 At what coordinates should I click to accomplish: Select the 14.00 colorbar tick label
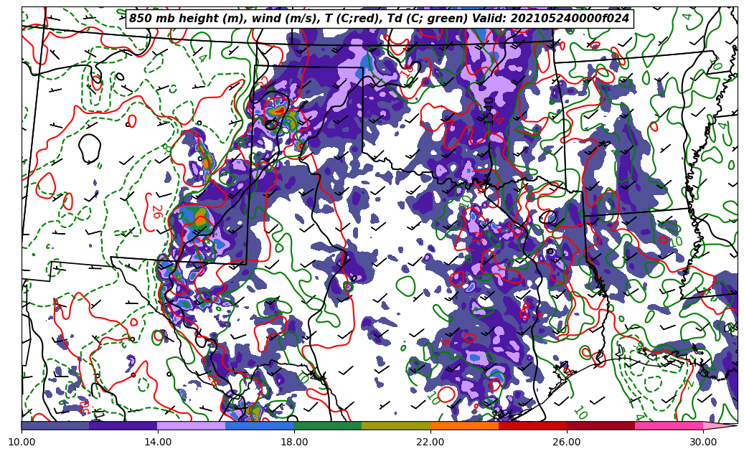click(x=158, y=442)
